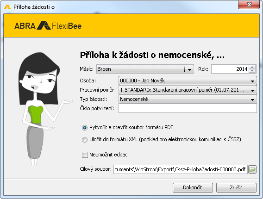Click the dialog heading Příloha k žádosti o nemocenské
Image resolution: width=263 pixels, height=199 pixels.
tap(152, 55)
